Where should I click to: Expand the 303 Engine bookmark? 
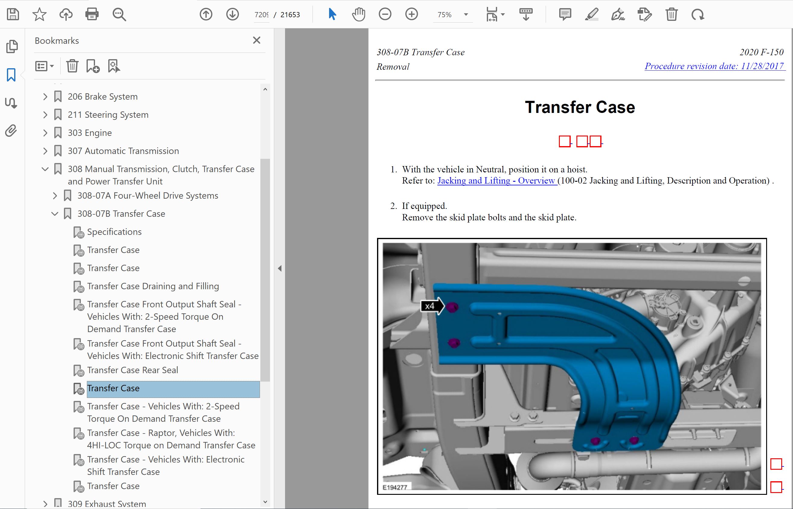tap(45, 133)
